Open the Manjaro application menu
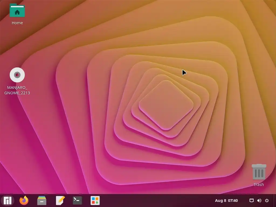Image resolution: width=276 pixels, height=207 pixels. 7,201
